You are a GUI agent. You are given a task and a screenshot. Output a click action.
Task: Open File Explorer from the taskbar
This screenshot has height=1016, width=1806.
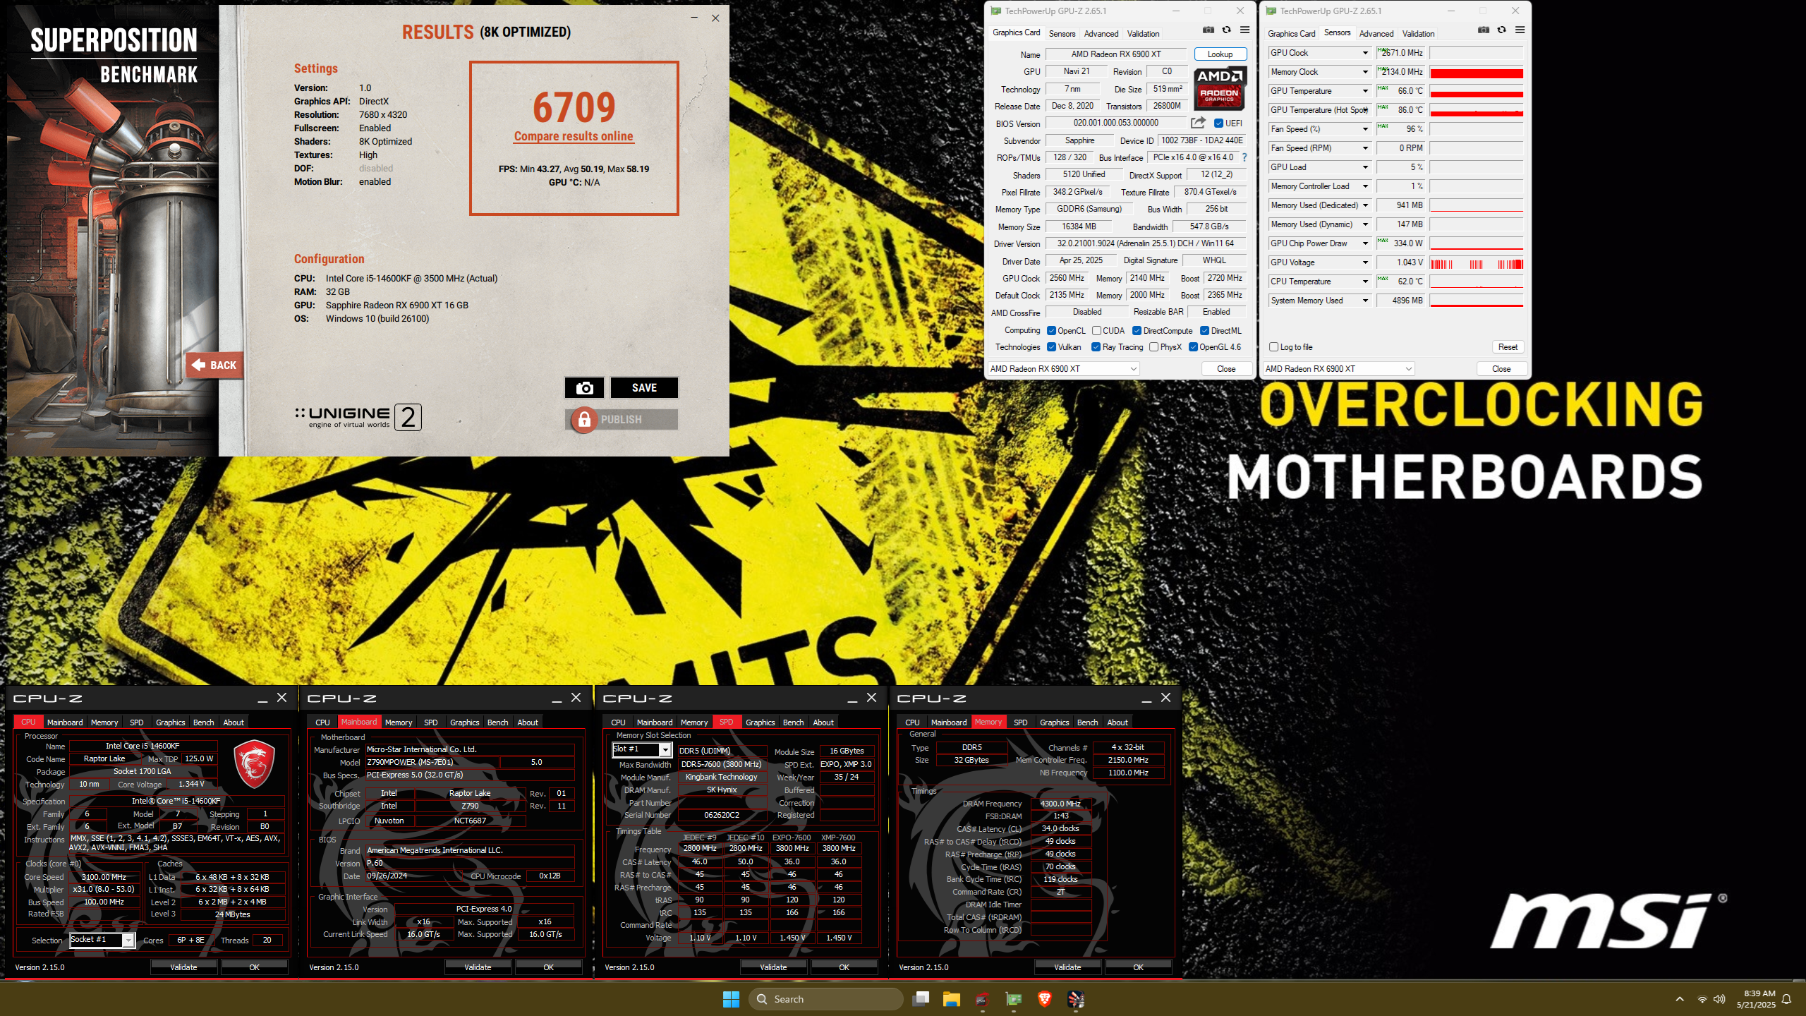[952, 999]
